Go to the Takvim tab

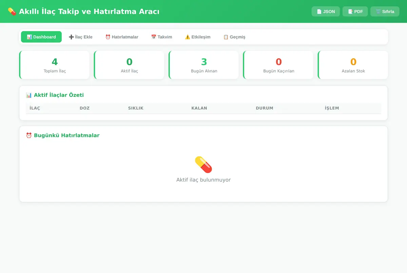click(x=161, y=37)
